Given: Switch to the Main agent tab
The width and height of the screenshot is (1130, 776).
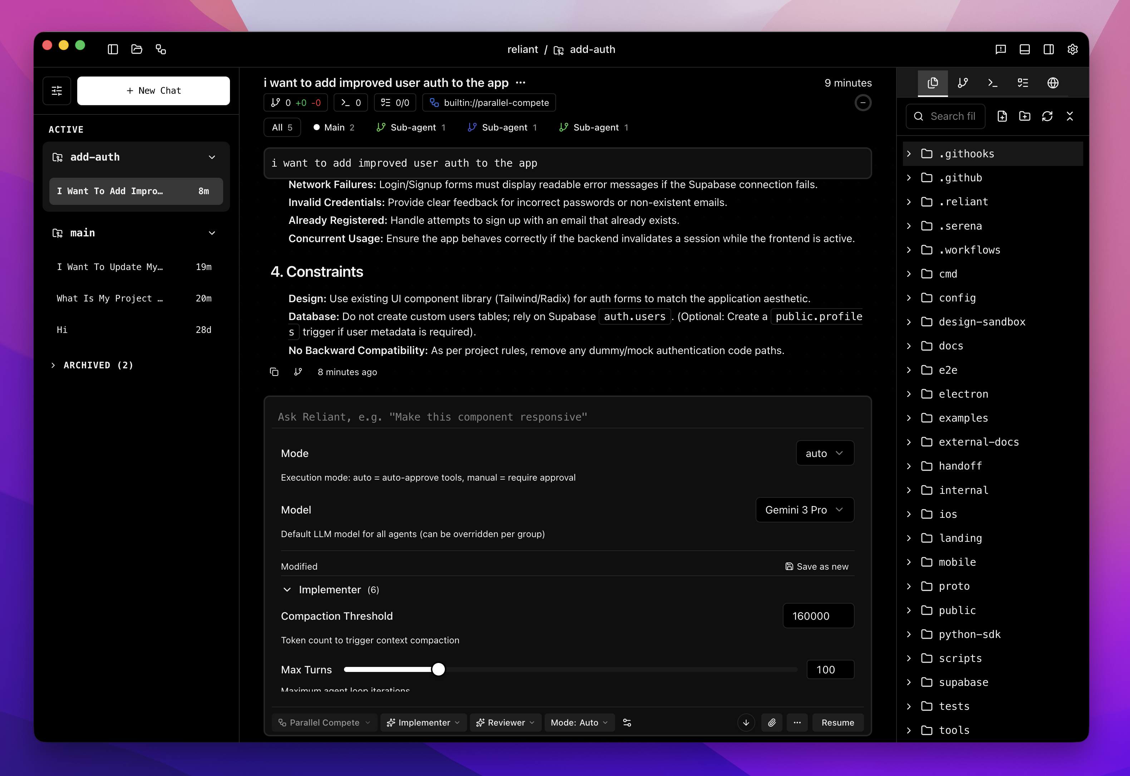Looking at the screenshot, I should coord(334,127).
